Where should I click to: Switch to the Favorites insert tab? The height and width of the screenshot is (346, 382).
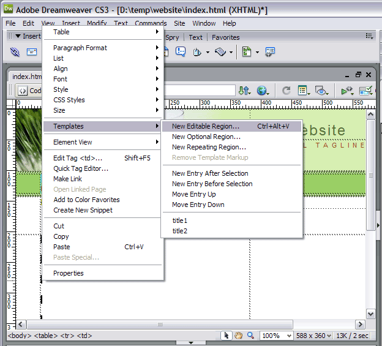[x=226, y=37]
